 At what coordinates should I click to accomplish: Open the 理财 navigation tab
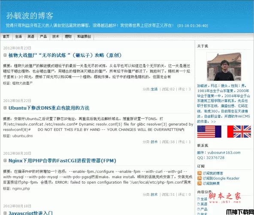pos(68,37)
